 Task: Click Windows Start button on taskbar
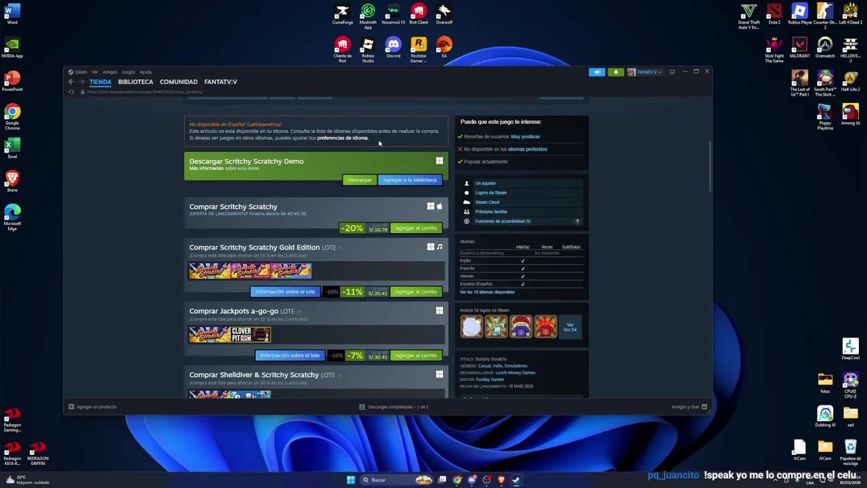(x=351, y=480)
